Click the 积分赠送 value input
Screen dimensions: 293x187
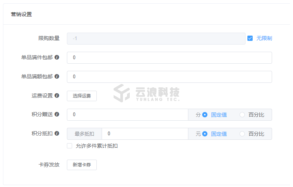tap(127, 115)
